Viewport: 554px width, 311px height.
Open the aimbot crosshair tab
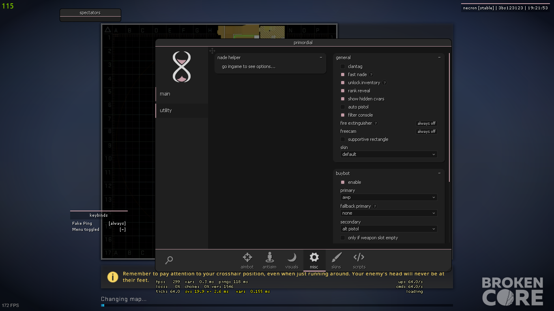point(247,260)
